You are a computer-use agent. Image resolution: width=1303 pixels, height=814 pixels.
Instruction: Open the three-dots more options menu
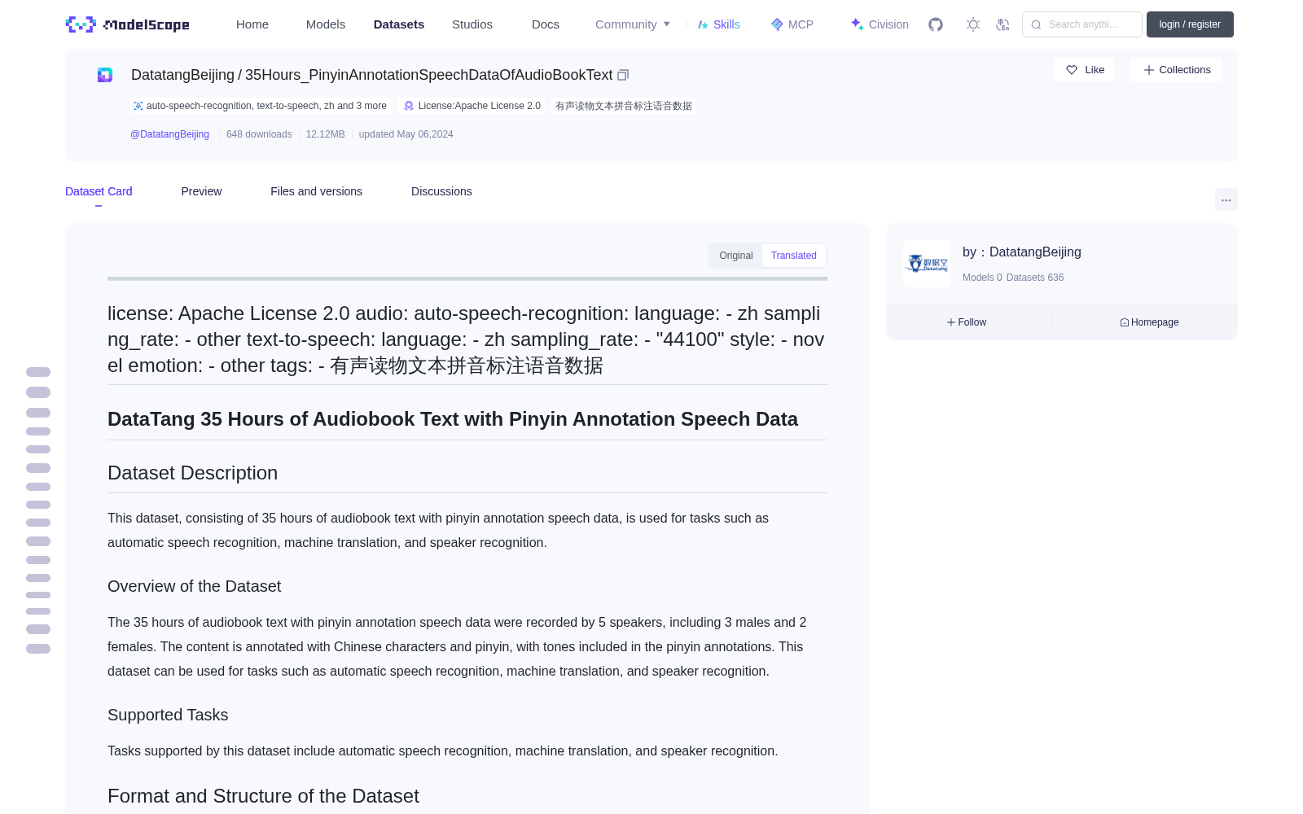pyautogui.click(x=1226, y=199)
